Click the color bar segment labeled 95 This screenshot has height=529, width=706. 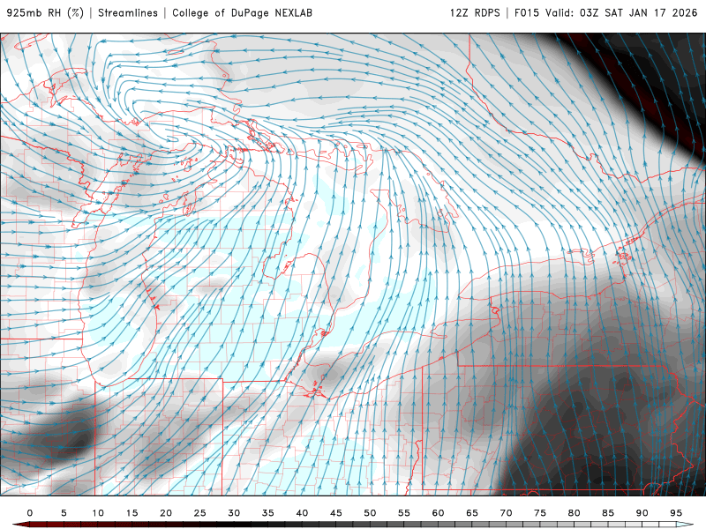(684, 525)
